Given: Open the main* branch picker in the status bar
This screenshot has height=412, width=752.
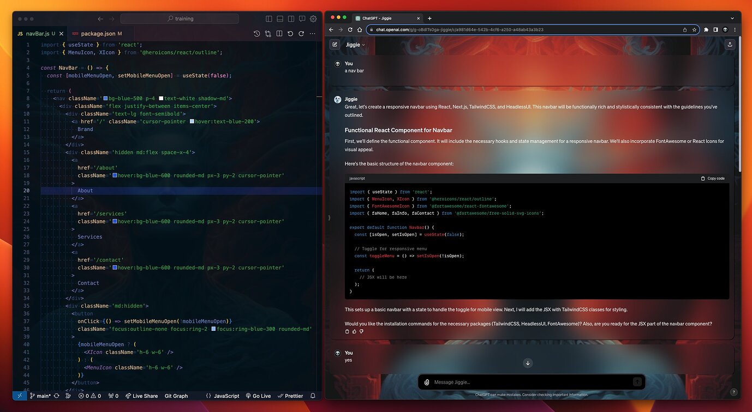Looking at the screenshot, I should pos(41,396).
